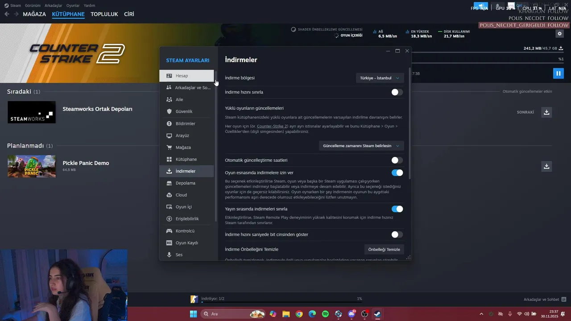571x321 pixels.
Task: Enable Otomatik güncelleştirme saatleri
Action: click(x=397, y=160)
